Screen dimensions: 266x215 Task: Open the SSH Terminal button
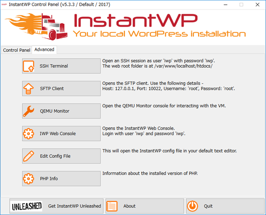61,66
